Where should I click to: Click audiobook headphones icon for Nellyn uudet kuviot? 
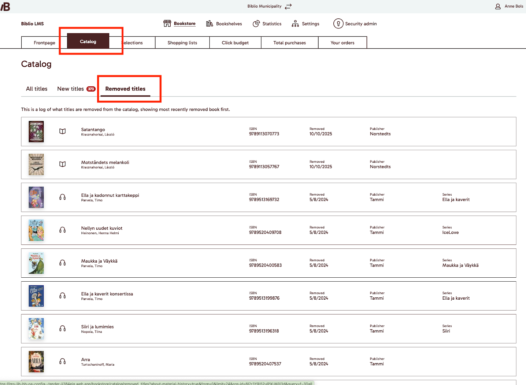pos(62,230)
